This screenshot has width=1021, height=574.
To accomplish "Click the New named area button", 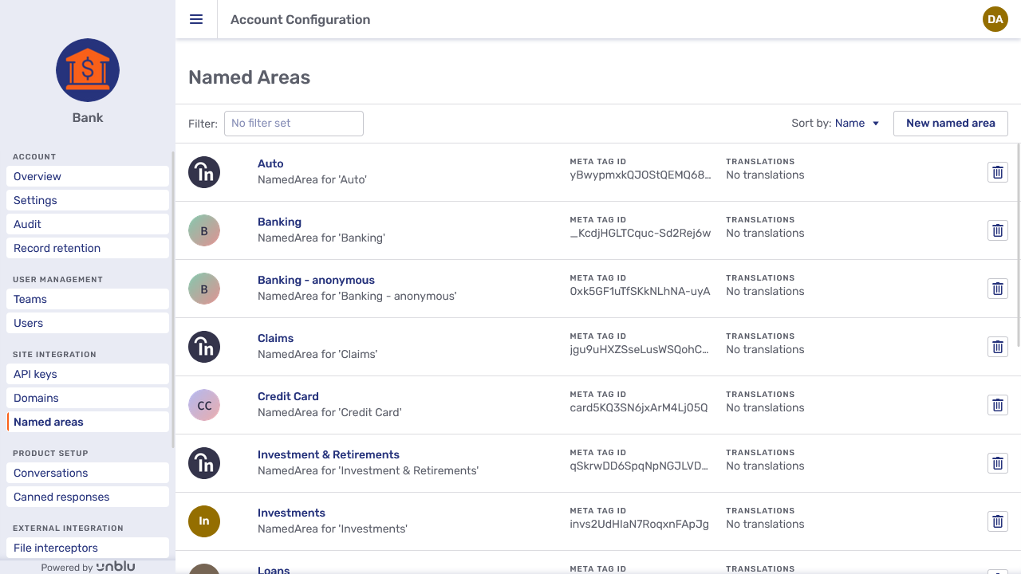I will pos(950,124).
